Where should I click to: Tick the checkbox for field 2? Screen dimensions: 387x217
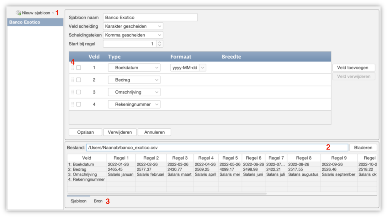pyautogui.click(x=79, y=80)
